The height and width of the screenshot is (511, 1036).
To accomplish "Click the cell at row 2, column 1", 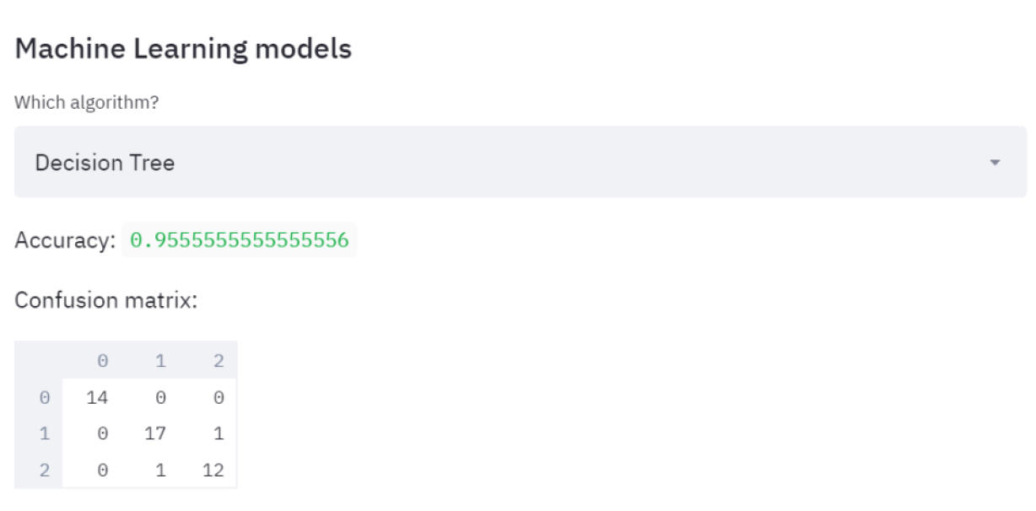I will (159, 470).
